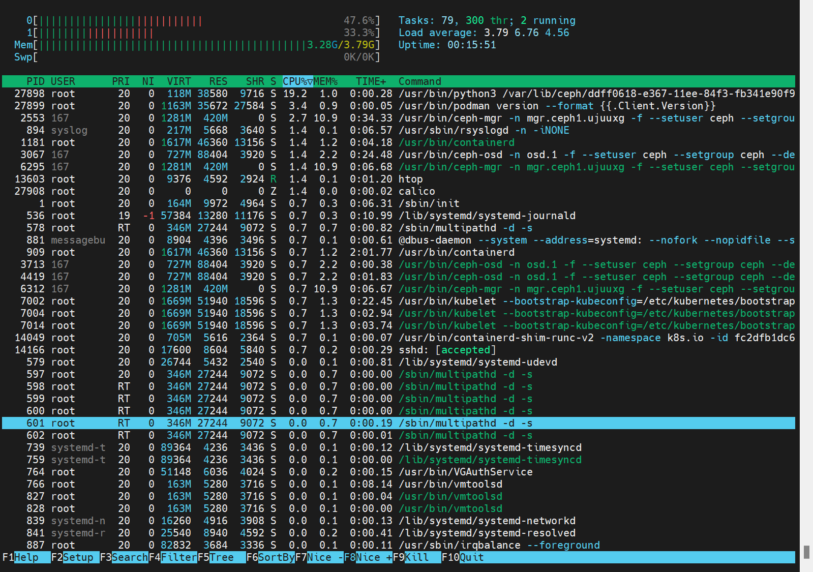Click the Tasks count line
This screenshot has width=813, height=572.
coord(487,20)
